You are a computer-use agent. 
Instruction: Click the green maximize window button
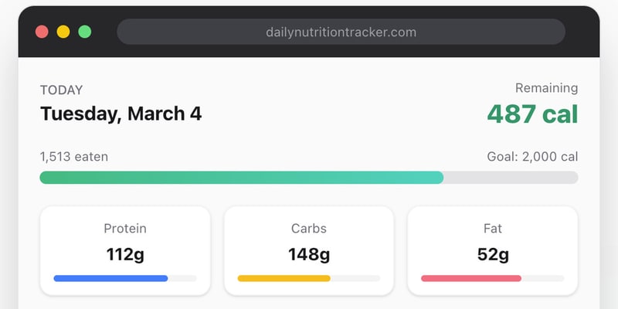click(x=85, y=32)
